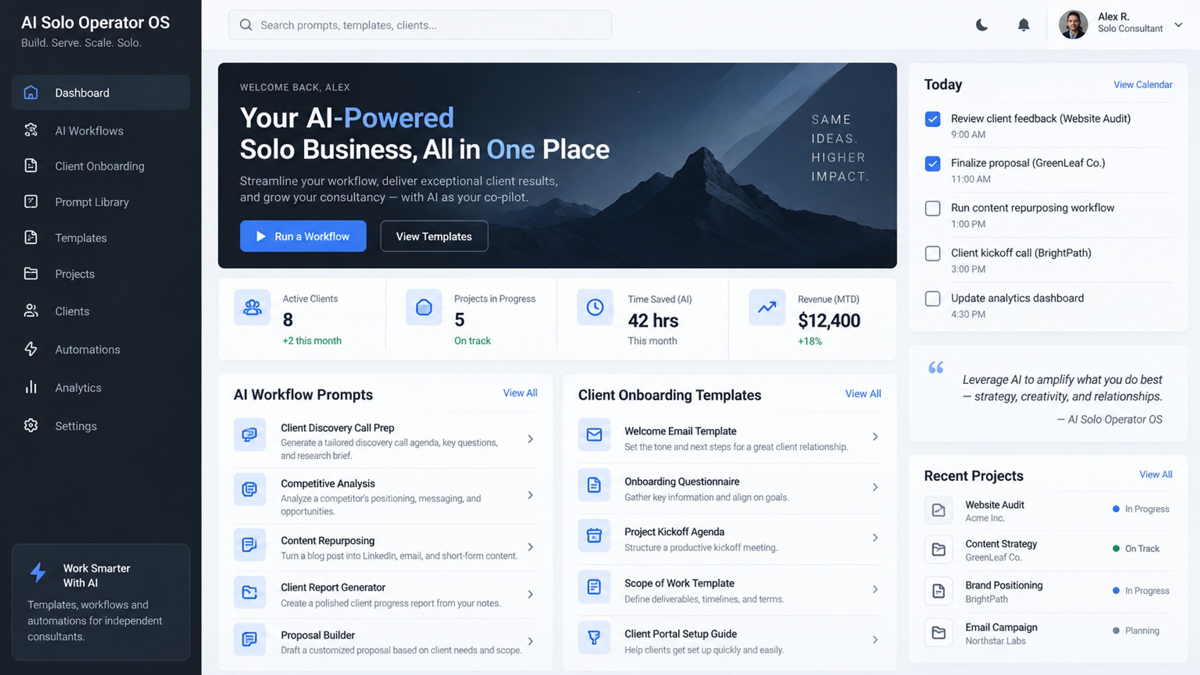Screen dimensions: 1200x675
Task: Check Client kickoff call BrightPath task
Action: click(932, 254)
